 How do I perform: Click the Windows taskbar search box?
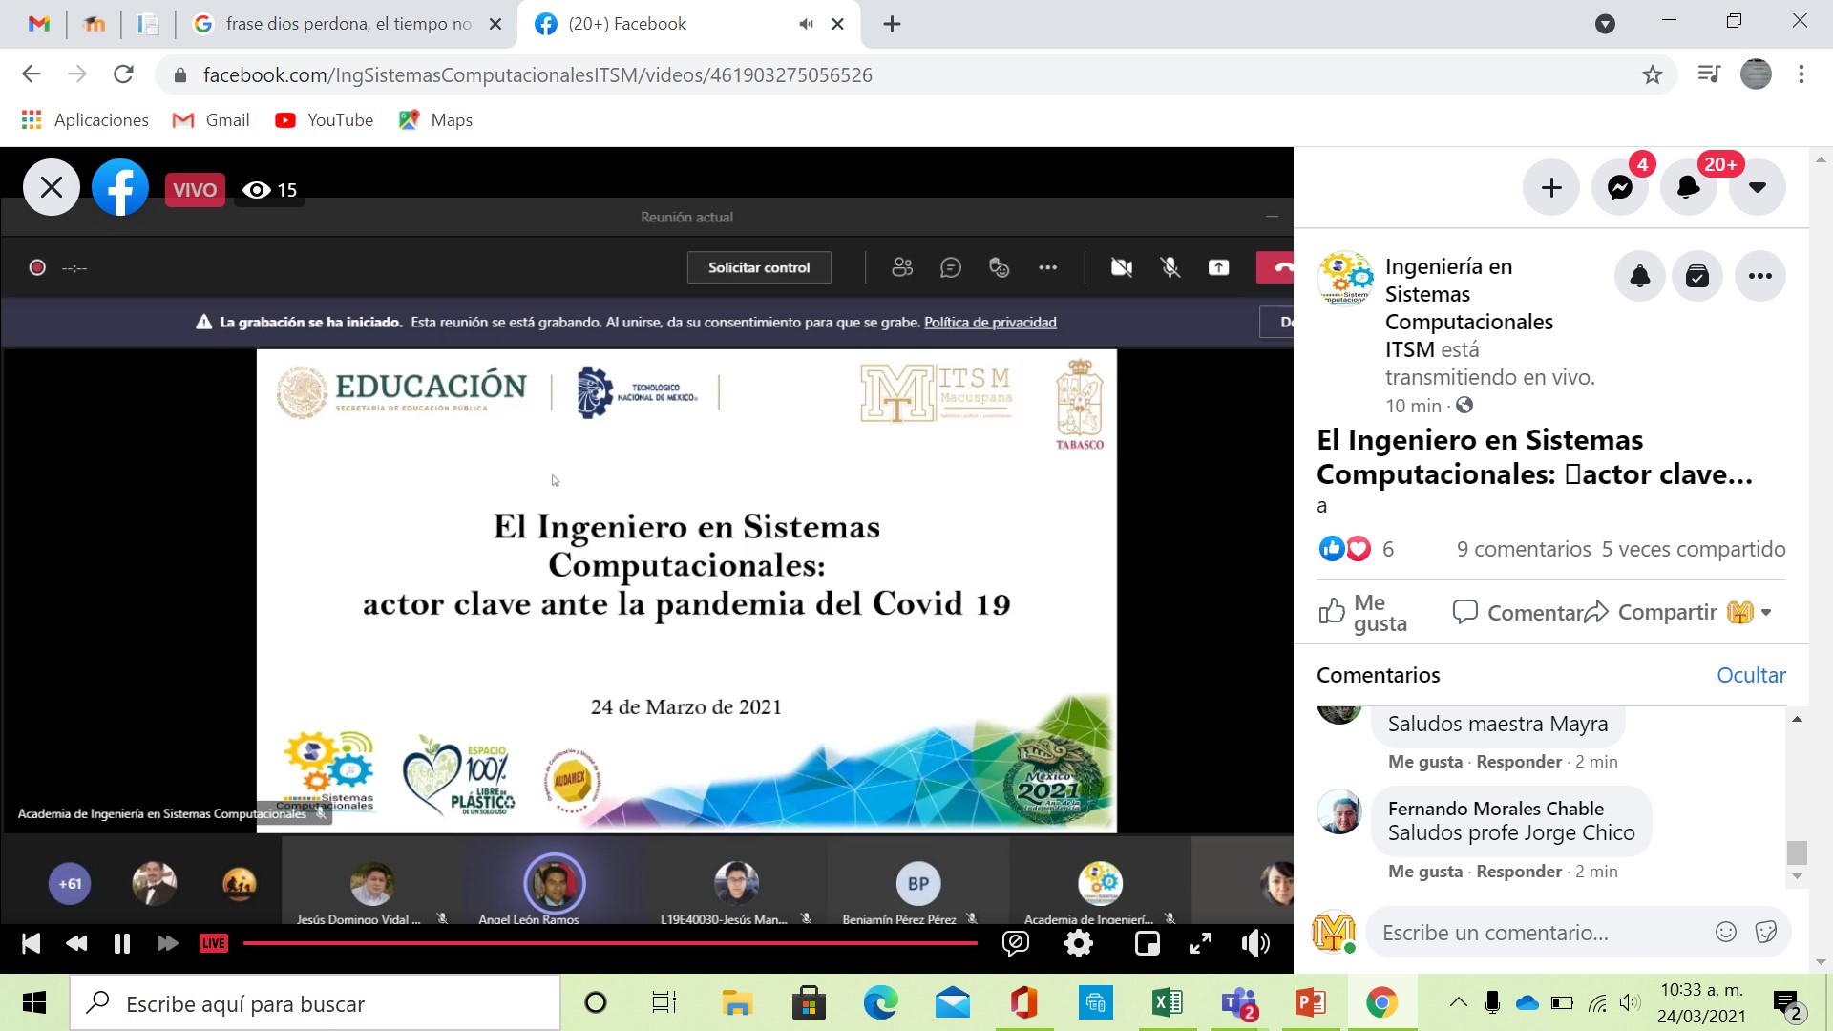point(315,1003)
